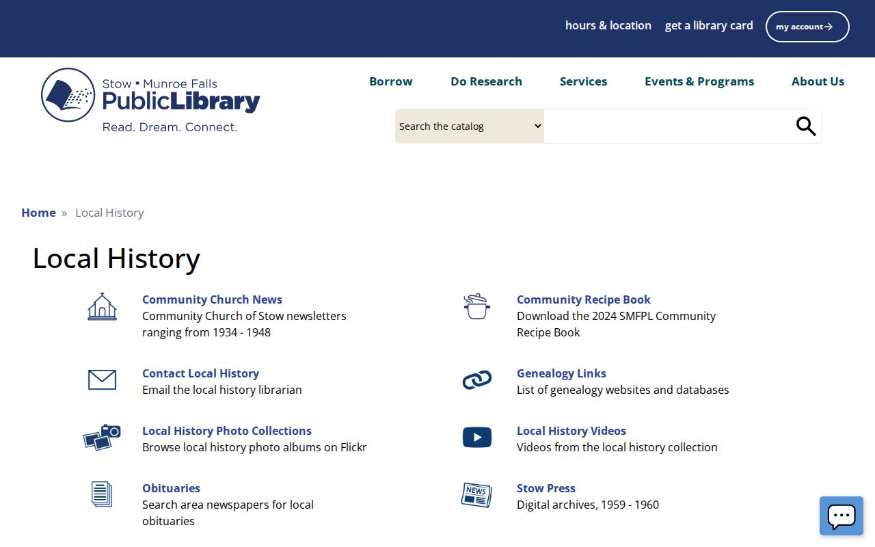Open the Do Research menu
This screenshot has height=547, width=875.
coord(486,81)
